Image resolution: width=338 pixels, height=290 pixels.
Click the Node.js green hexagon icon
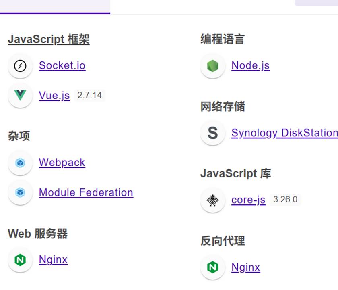click(x=212, y=66)
